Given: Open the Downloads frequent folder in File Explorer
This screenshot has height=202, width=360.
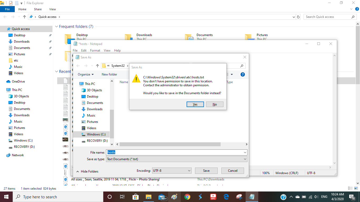Looking at the screenshot, I should [x=144, y=35].
